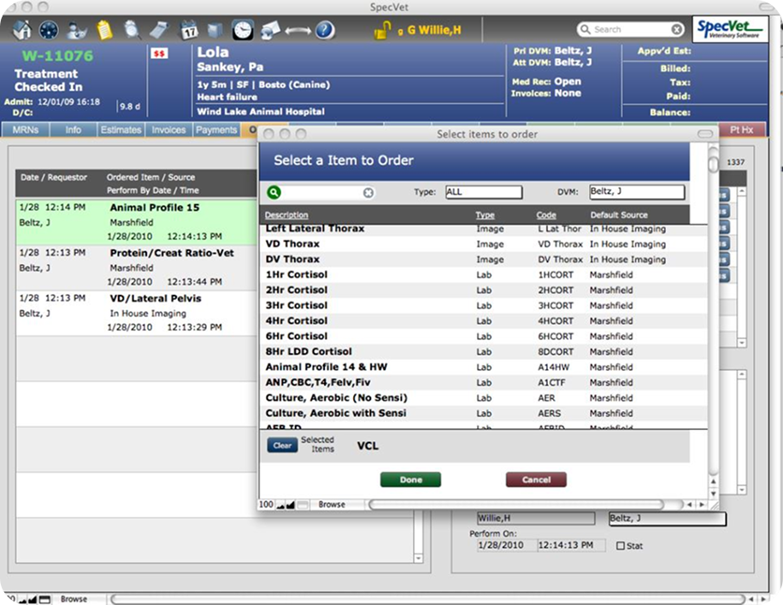
Task: Click the magnifying glass find icon in toolbar
Action: tap(132, 30)
